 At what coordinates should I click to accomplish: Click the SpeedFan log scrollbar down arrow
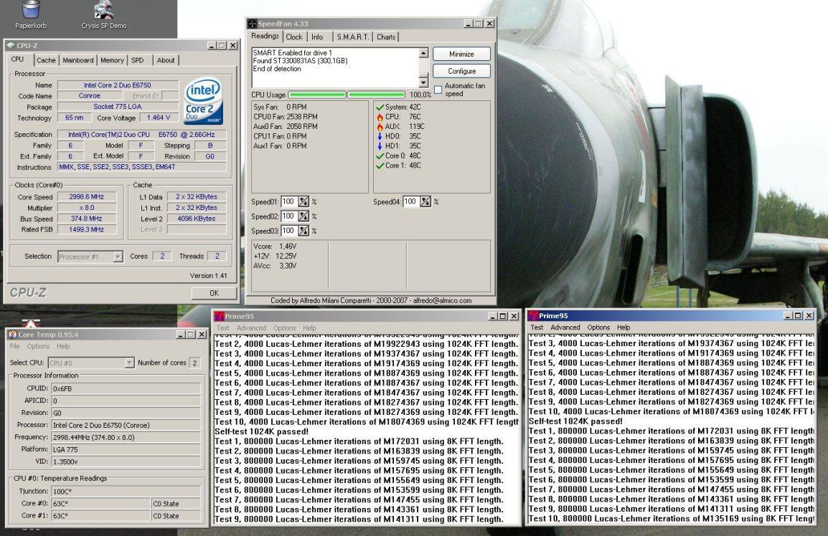(x=423, y=82)
